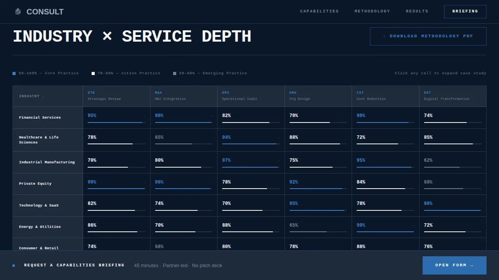Screen dimensions: 499x280
Task: Expand Healthcare Digital Transformation 85% cell
Action: (x=453, y=140)
